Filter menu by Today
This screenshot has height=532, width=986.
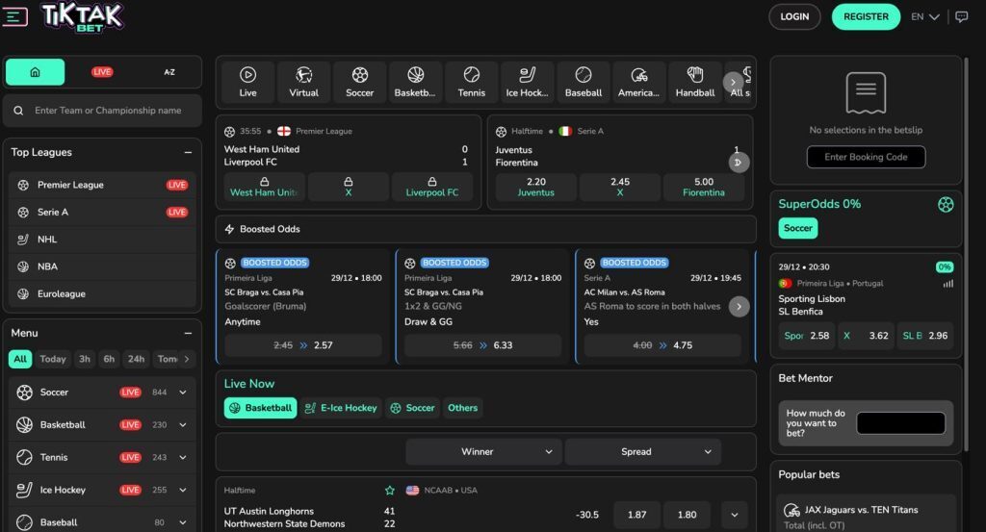pos(53,359)
